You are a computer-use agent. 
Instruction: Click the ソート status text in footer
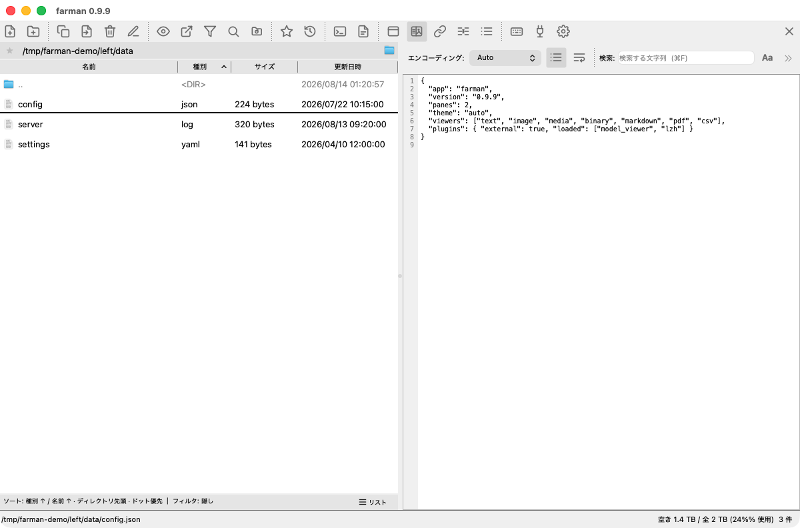tap(83, 501)
